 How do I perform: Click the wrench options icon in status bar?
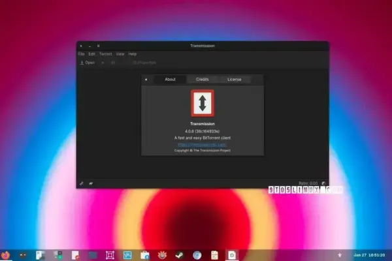82,183
